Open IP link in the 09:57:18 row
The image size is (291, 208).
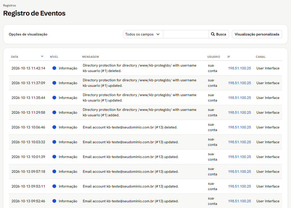pos(239,171)
